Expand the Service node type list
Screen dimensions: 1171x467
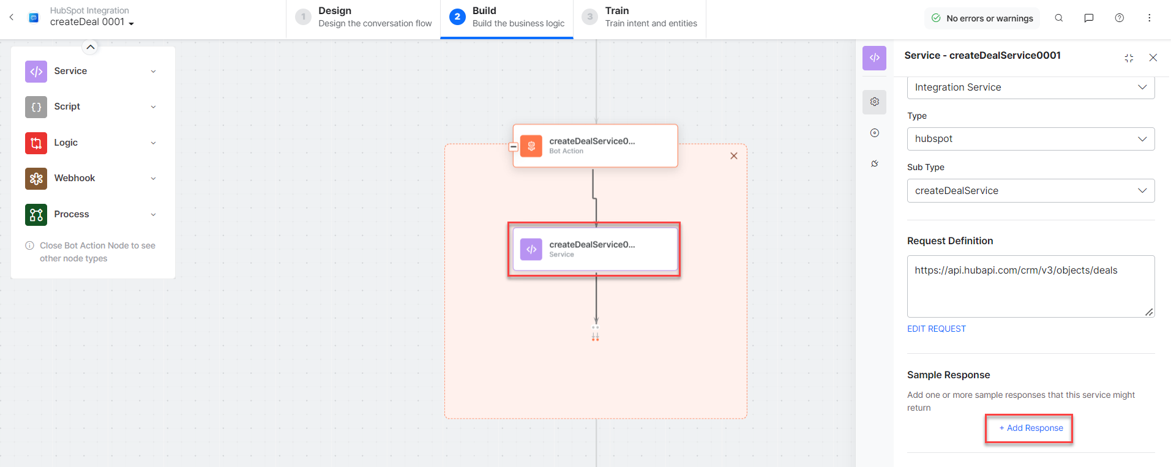[153, 72]
